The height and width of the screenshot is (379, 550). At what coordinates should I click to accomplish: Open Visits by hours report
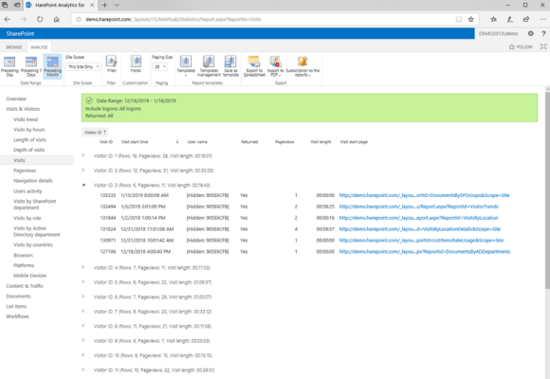click(x=29, y=130)
